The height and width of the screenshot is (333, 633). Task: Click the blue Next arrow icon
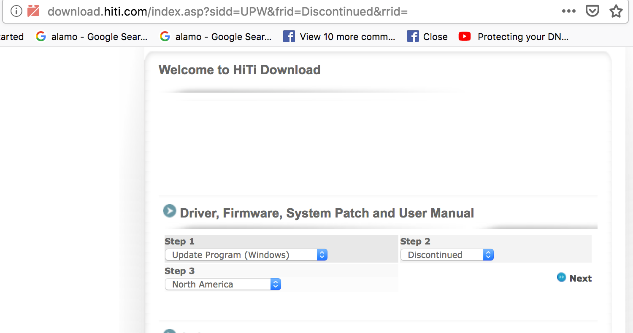[x=561, y=277]
